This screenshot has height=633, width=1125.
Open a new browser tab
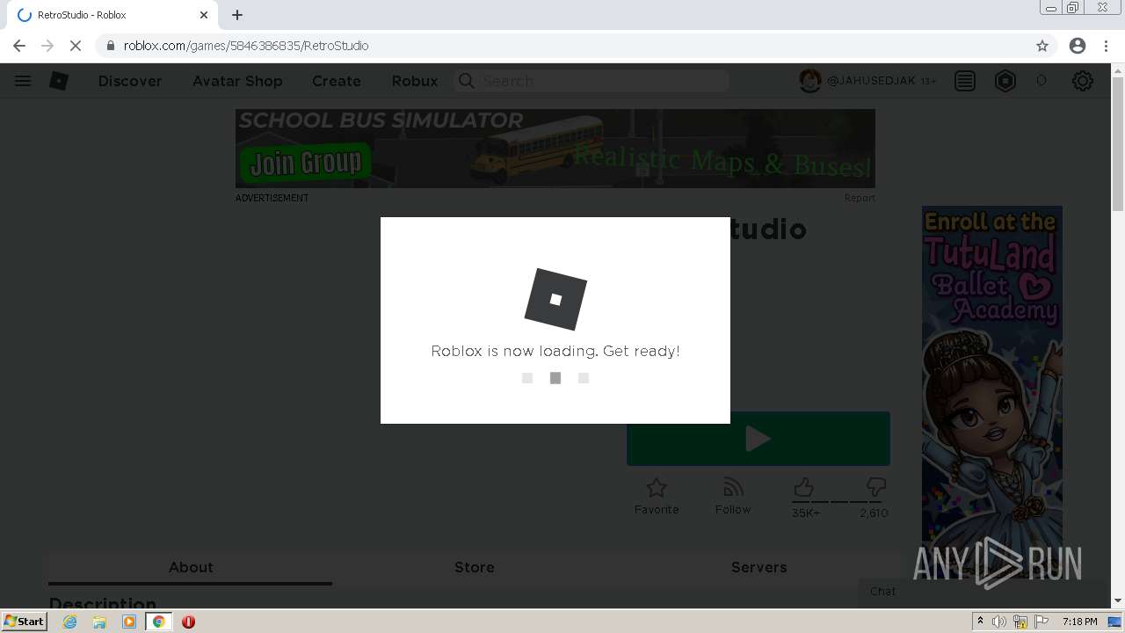237,15
